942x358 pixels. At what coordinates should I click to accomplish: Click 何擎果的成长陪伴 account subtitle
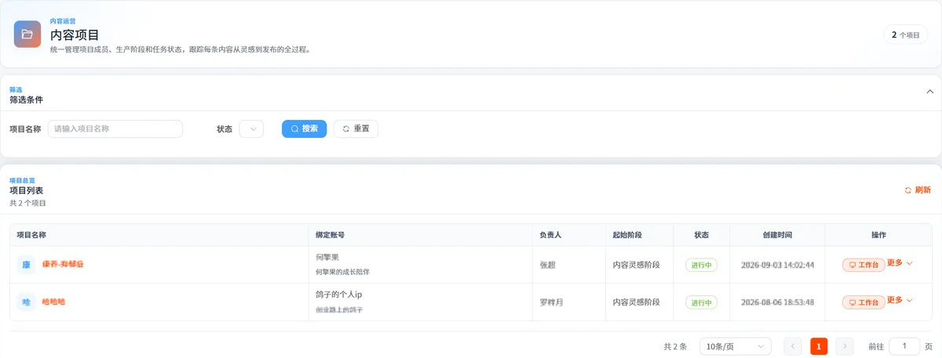(342, 272)
